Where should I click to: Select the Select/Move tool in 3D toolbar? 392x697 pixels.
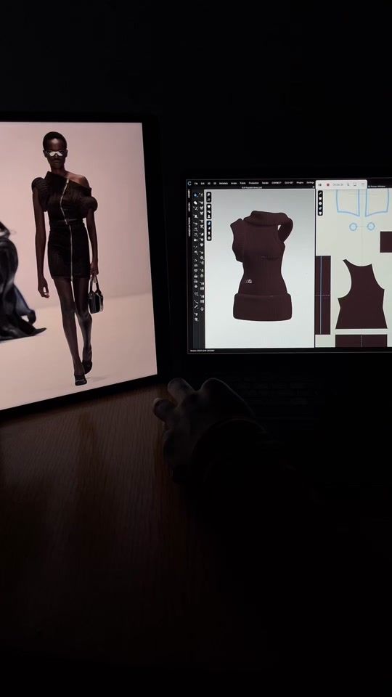[x=195, y=203]
